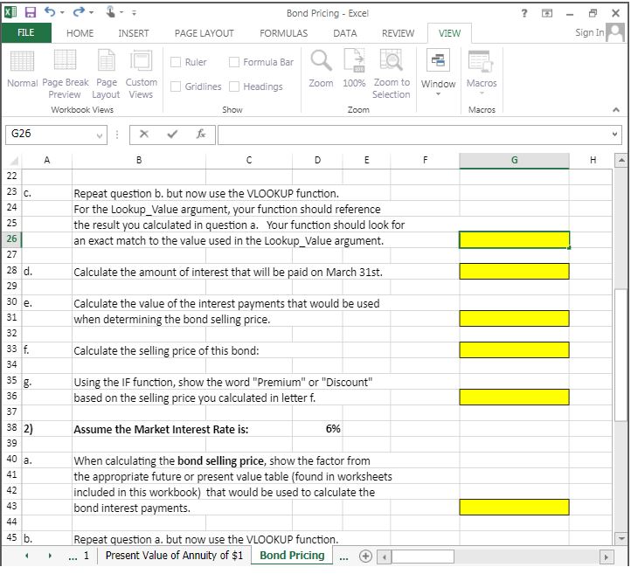This screenshot has height=574, width=631.
Task: Select column G header
Action: [514, 160]
